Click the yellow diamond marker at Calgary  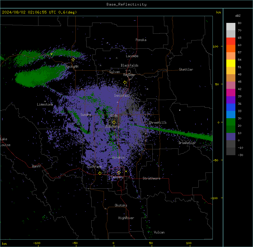pos(119,173)
